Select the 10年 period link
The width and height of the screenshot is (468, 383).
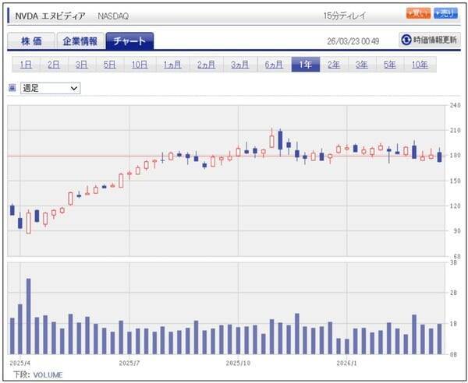[420, 65]
